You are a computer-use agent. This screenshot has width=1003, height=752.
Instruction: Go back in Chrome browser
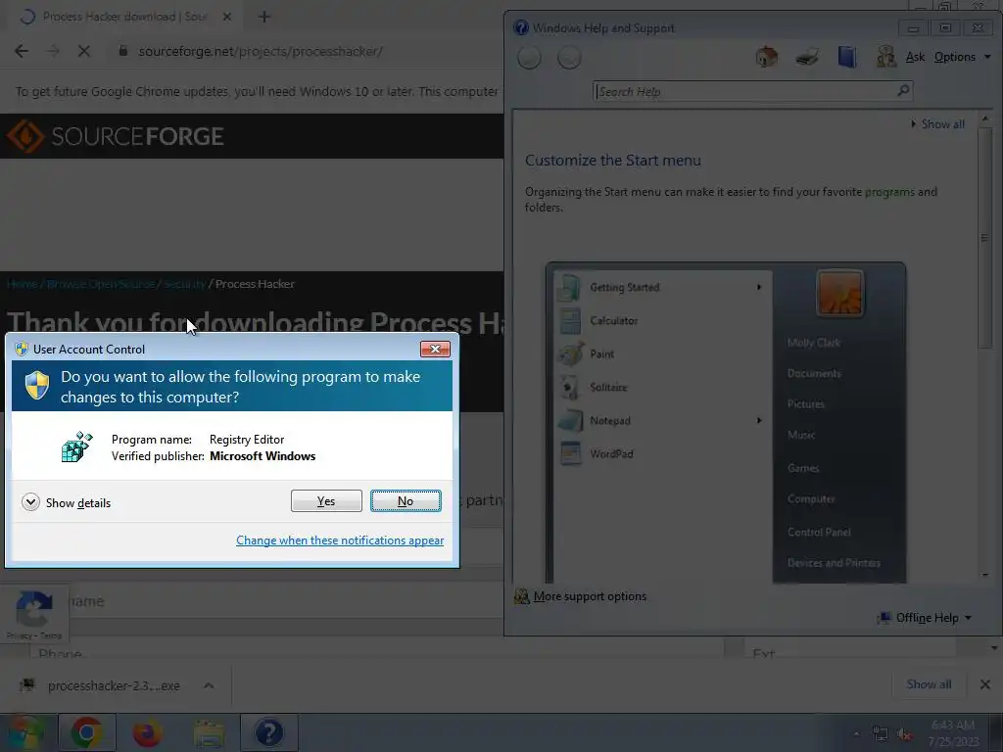point(22,51)
